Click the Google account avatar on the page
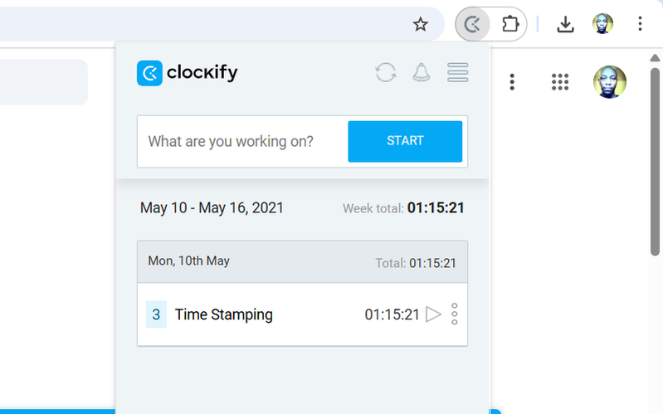This screenshot has width=663, height=414. pyautogui.click(x=610, y=82)
